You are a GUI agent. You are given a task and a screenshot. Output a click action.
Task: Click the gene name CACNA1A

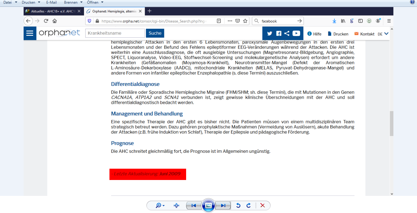tap(122, 97)
